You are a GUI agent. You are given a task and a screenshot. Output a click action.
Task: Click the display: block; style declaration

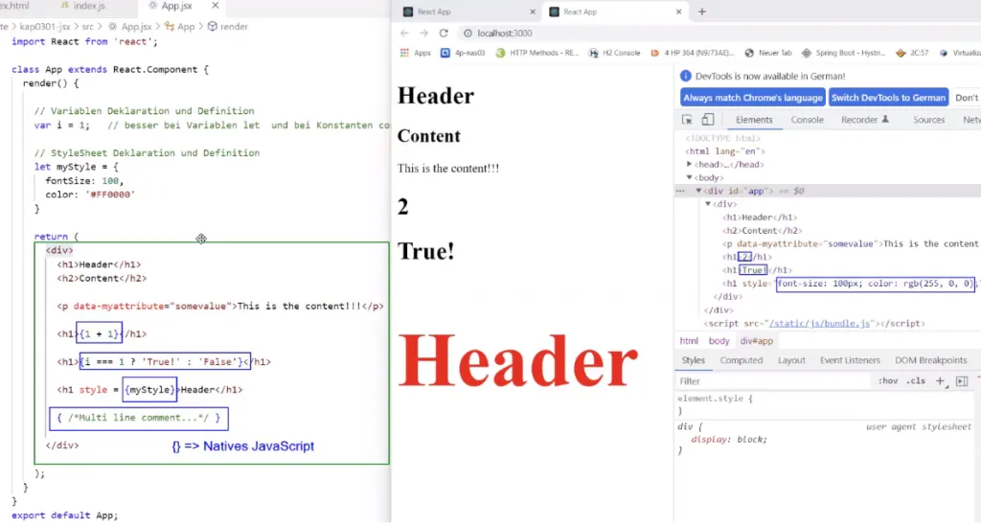729,440
